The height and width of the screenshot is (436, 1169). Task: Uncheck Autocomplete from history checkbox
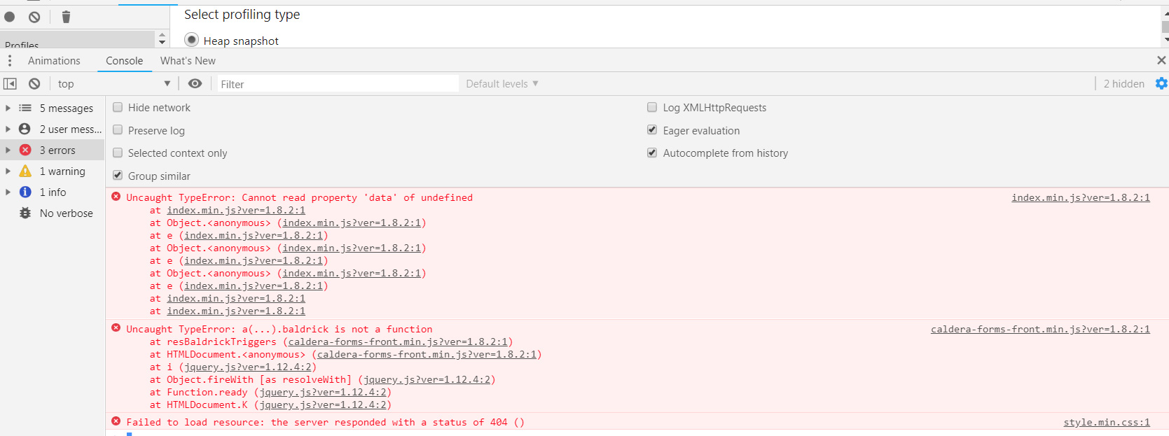coord(652,152)
